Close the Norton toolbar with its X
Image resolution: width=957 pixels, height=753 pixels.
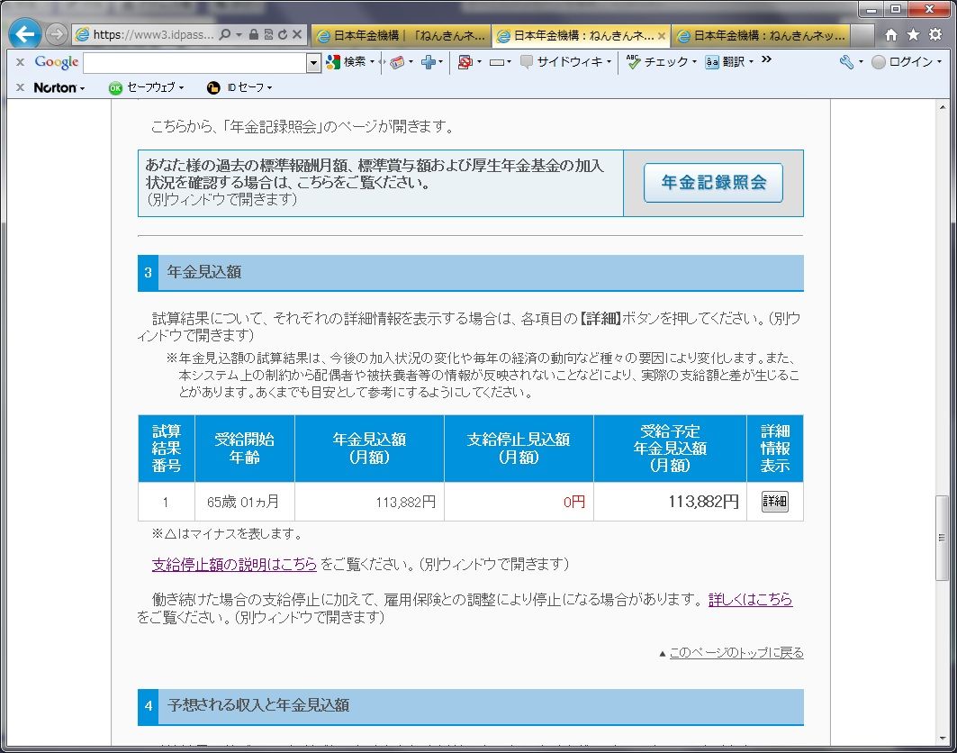(x=20, y=87)
